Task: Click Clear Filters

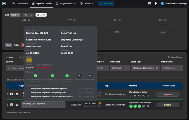Action: (175, 57)
